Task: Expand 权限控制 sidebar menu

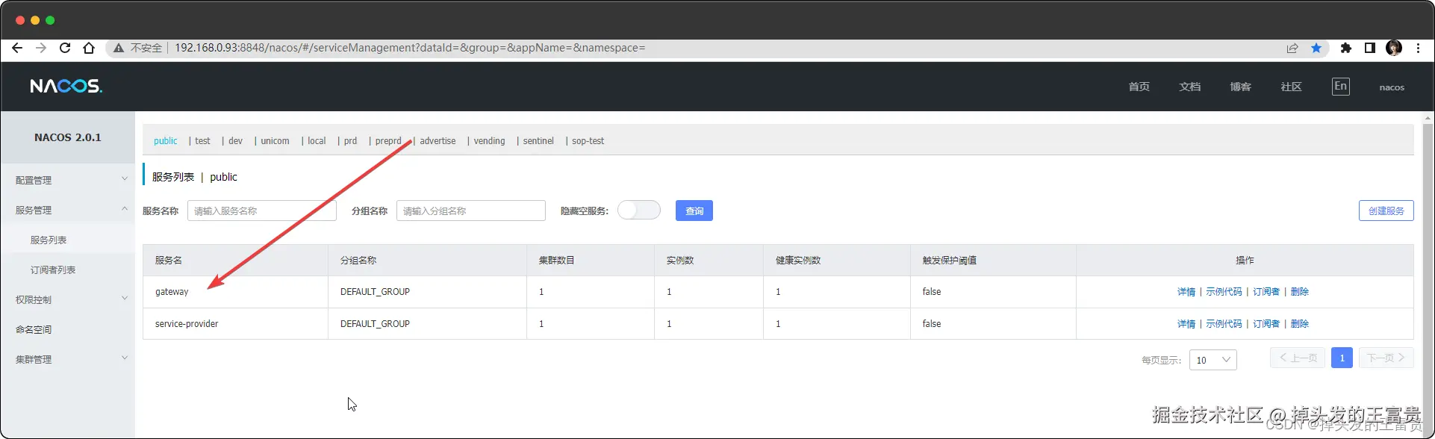Action: point(67,299)
